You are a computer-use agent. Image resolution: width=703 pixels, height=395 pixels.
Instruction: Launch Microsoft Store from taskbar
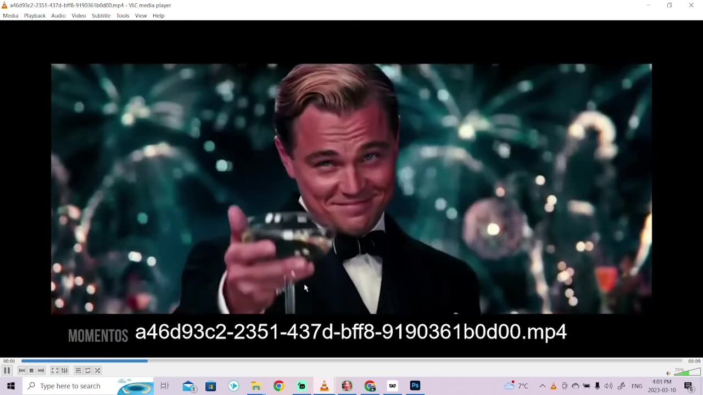click(x=211, y=386)
